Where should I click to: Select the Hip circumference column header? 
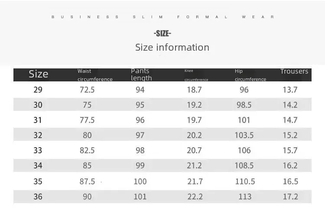click(x=250, y=75)
